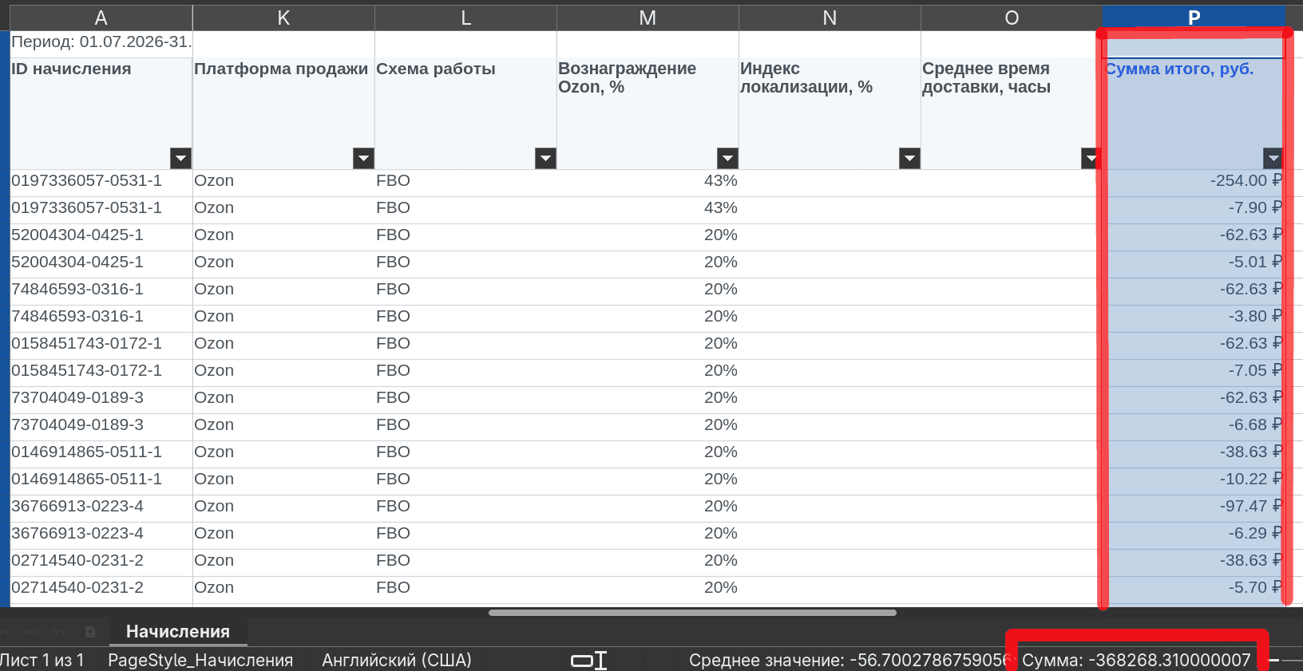Viewport: 1303px width, 671px height.
Task: Click the Сумма value in status bar
Action: pos(1136,661)
